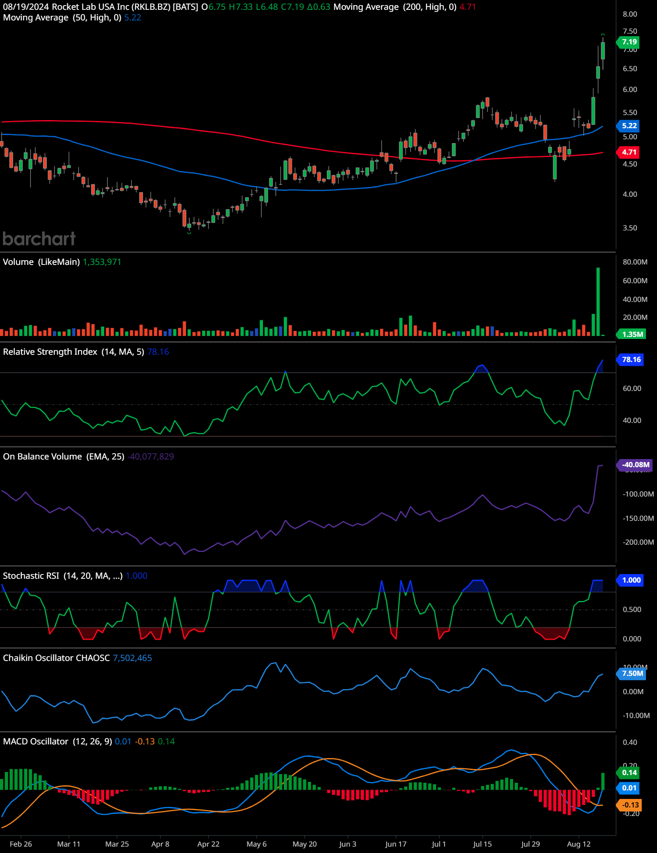Click the Rocket Lab USA Inc title text
657x853 pixels.
point(90,7)
